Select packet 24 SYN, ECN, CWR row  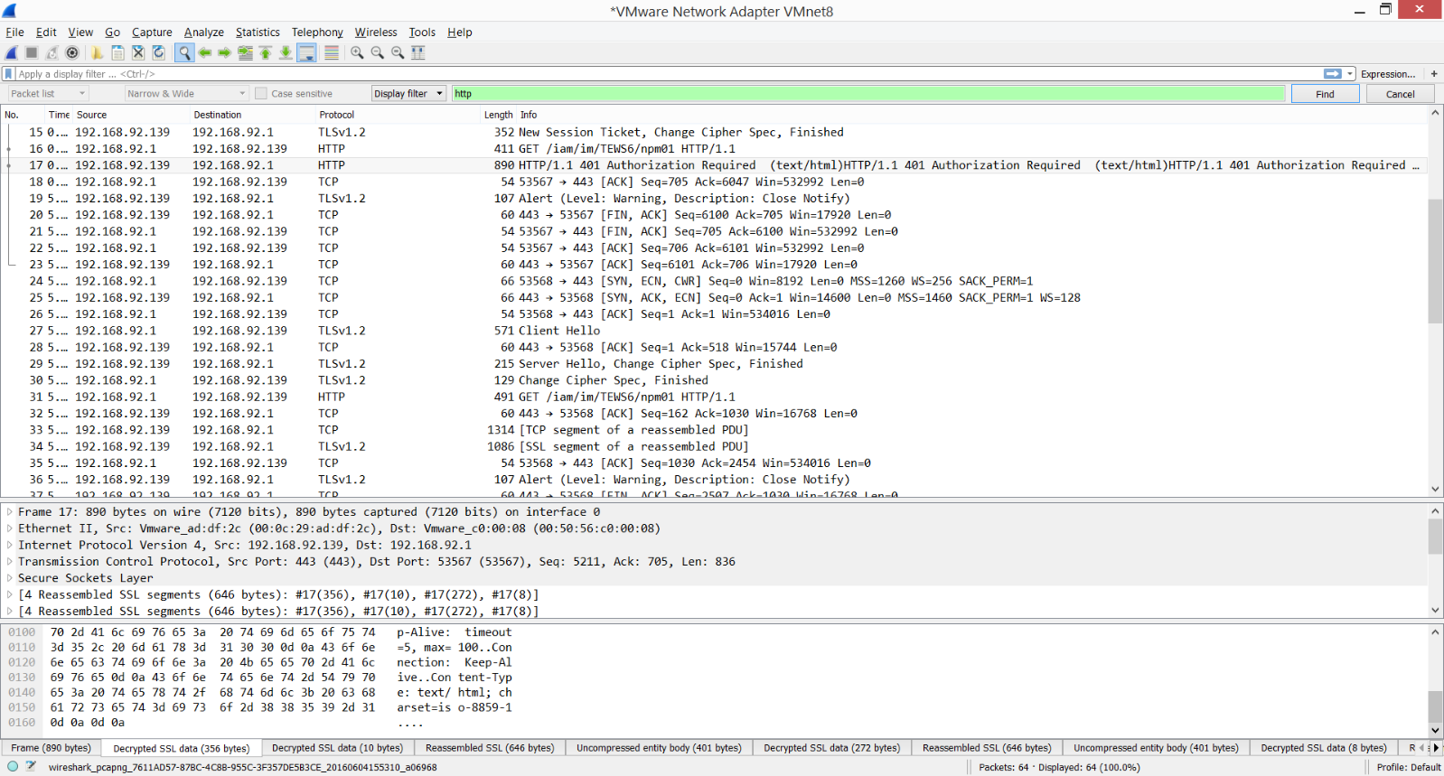(714, 281)
